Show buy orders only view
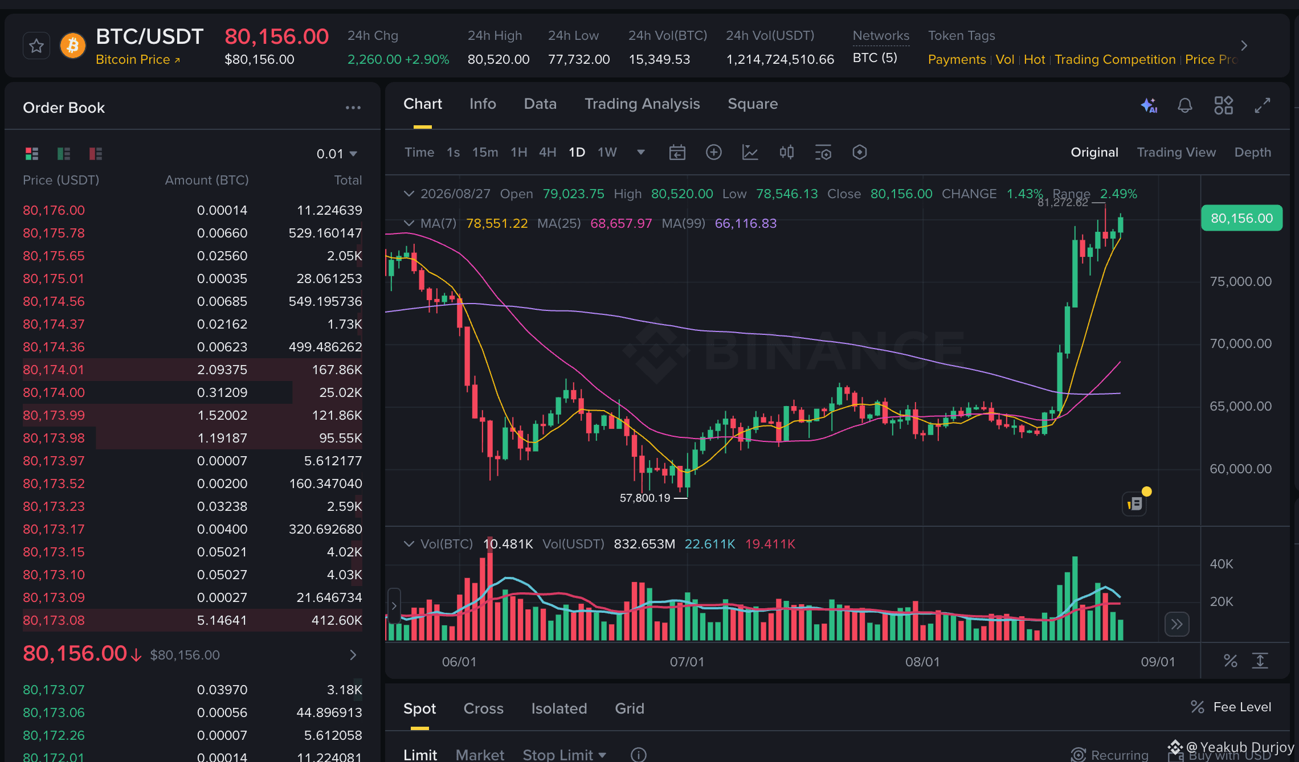1299x762 pixels. tap(64, 154)
